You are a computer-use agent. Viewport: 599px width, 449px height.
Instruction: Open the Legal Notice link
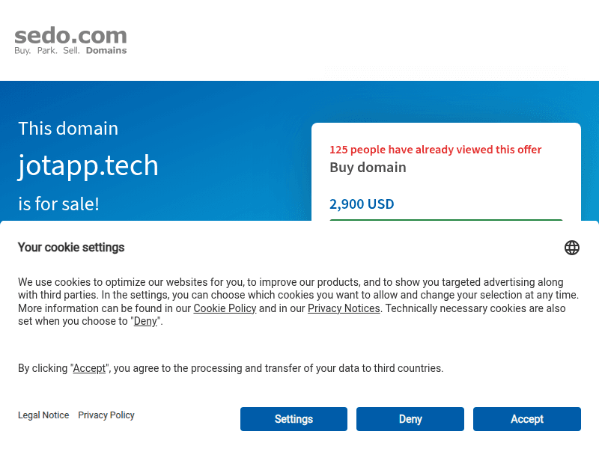click(43, 415)
